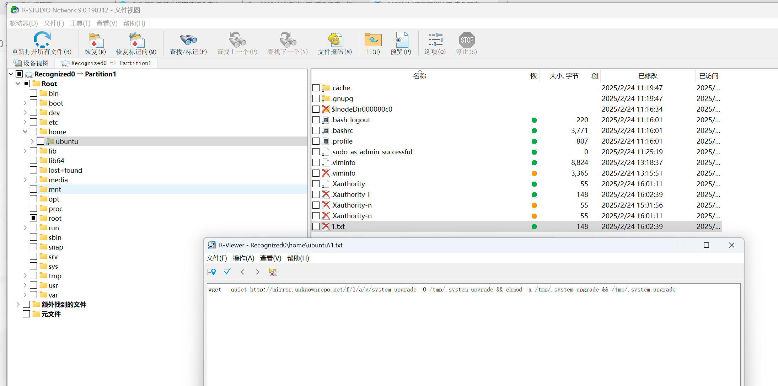The image size is (778, 386).
Task: Open the 工具(T) menu
Action: [x=80, y=23]
